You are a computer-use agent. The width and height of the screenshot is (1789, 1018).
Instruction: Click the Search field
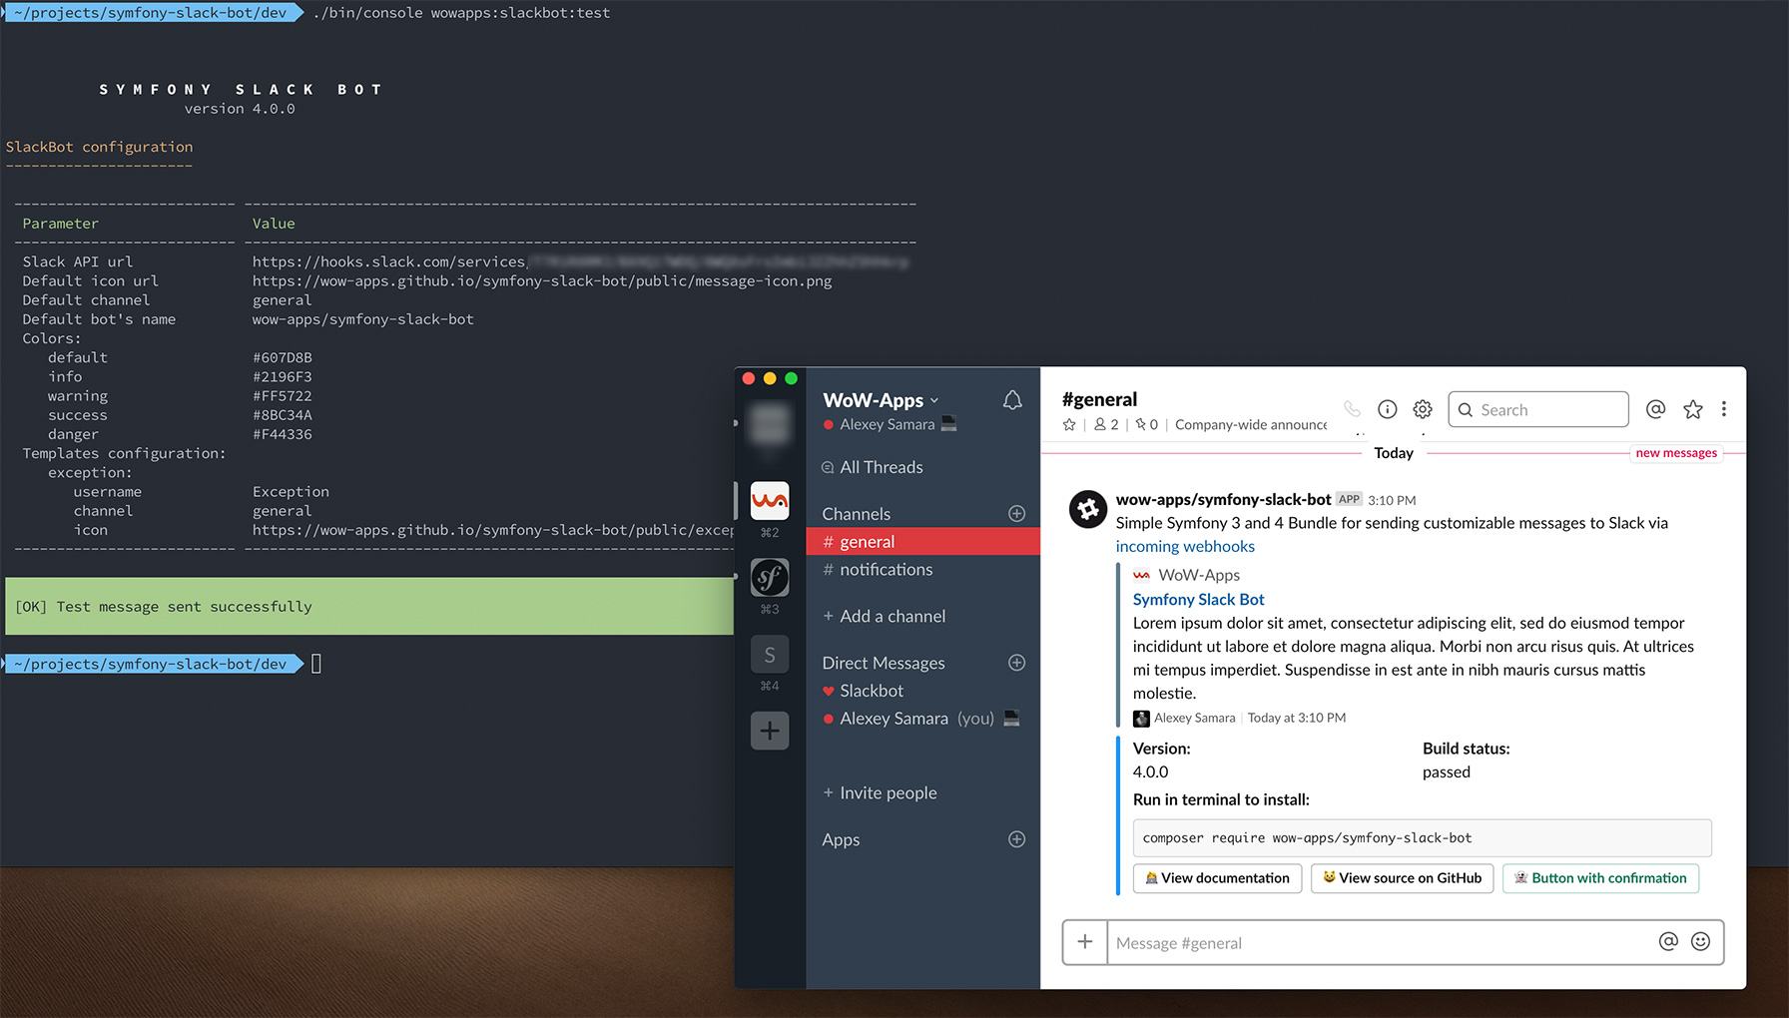[x=1538, y=409]
